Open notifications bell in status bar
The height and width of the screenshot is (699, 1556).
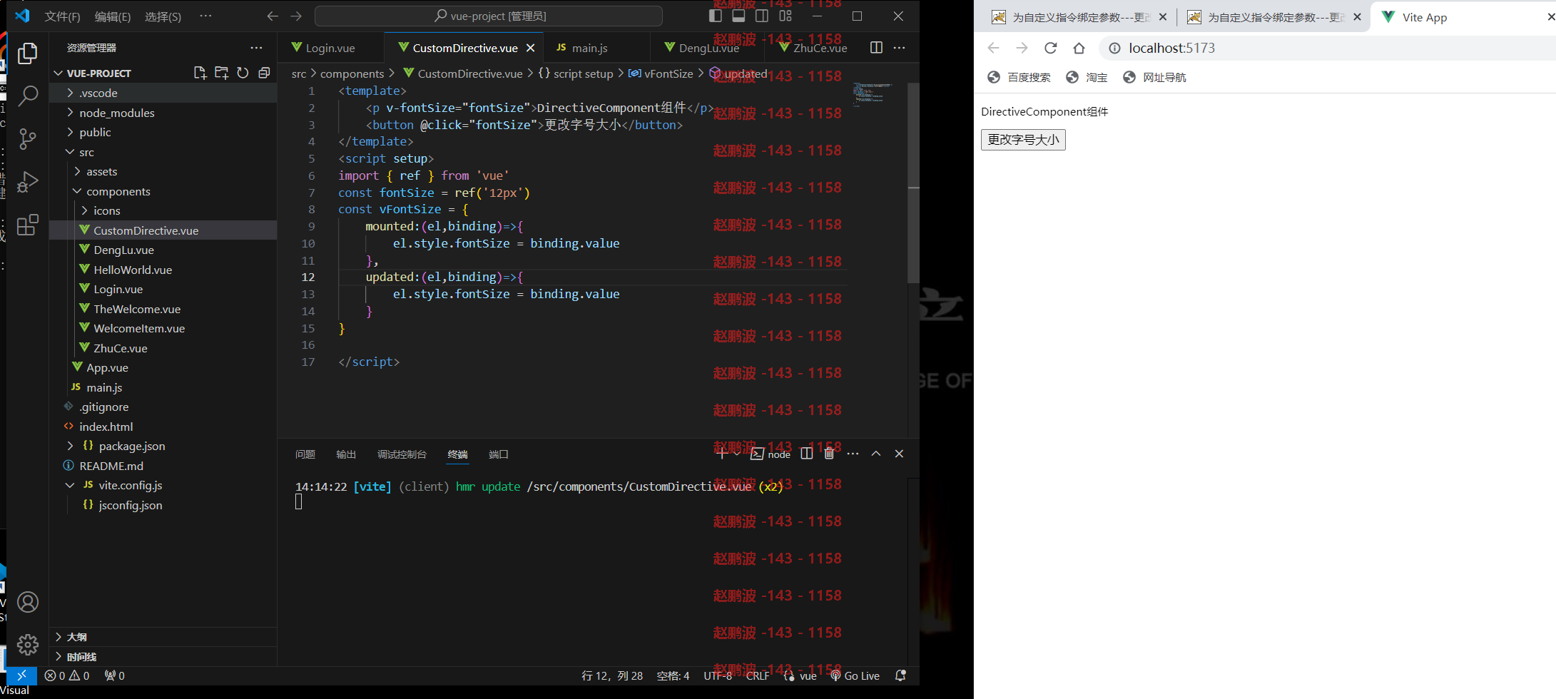point(900,675)
